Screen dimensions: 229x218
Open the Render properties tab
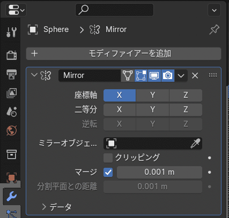(11, 55)
